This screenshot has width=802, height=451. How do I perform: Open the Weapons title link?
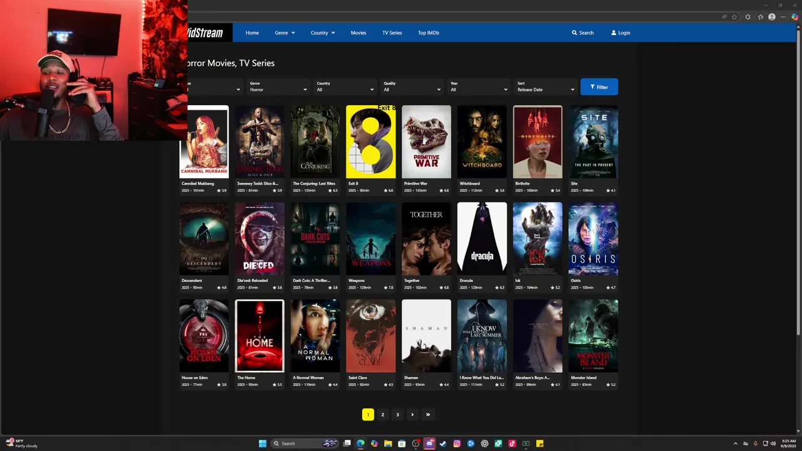pyautogui.click(x=357, y=281)
